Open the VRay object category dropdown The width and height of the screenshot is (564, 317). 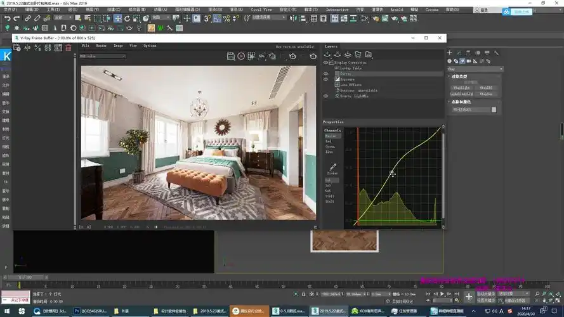coord(475,69)
